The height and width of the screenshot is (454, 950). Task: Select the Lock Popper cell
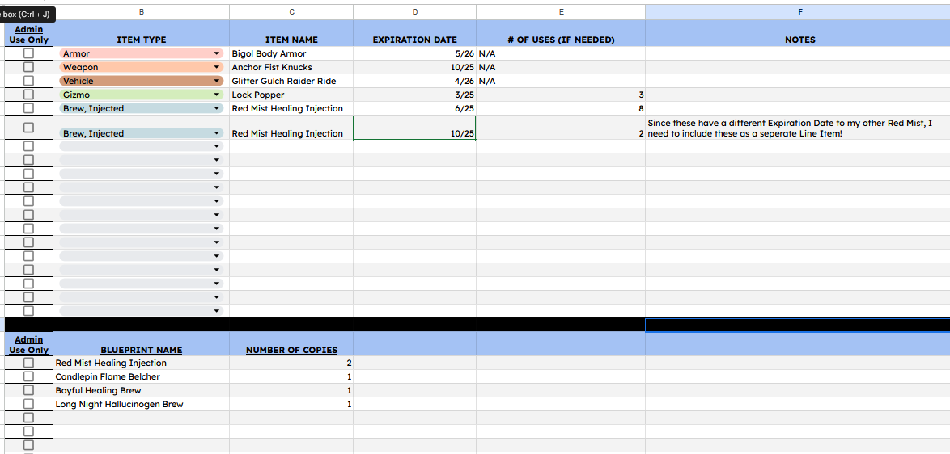point(291,95)
